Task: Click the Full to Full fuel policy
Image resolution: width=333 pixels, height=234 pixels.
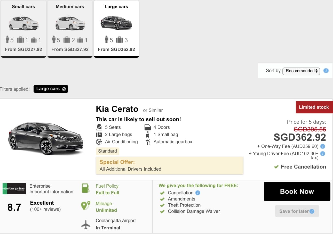Action: coord(107,193)
